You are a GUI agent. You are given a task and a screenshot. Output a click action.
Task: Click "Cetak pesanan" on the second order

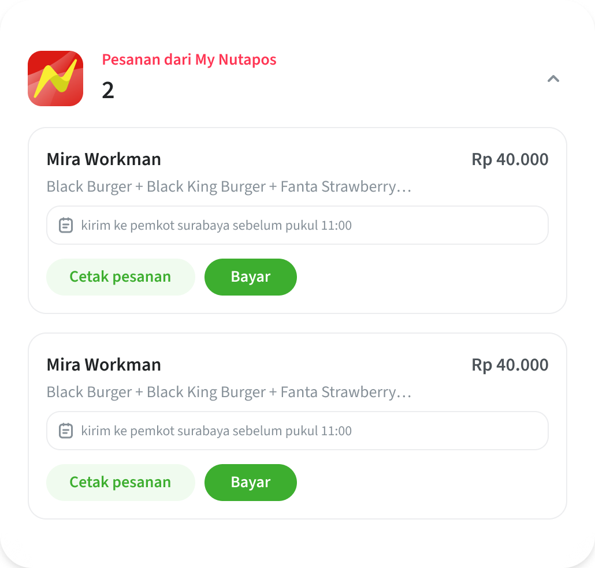point(120,482)
